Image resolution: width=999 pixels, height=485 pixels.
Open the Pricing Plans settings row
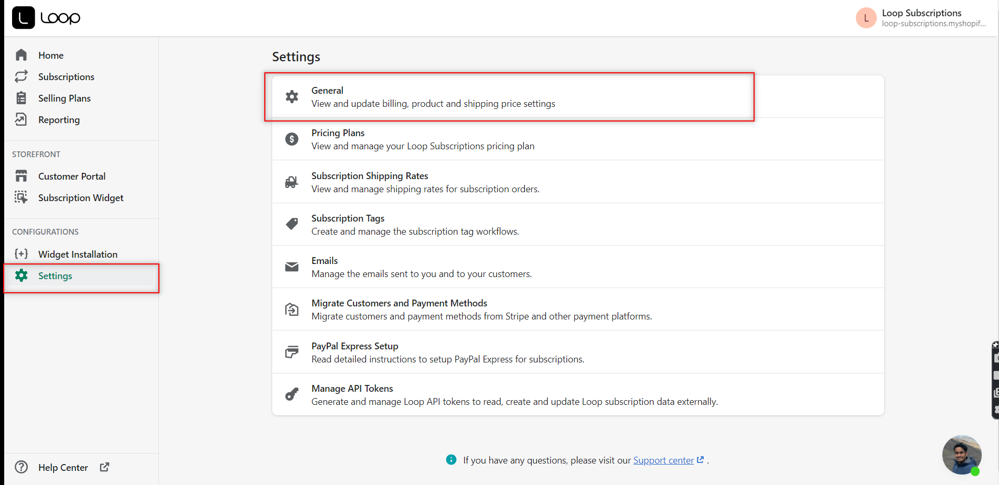coord(578,139)
